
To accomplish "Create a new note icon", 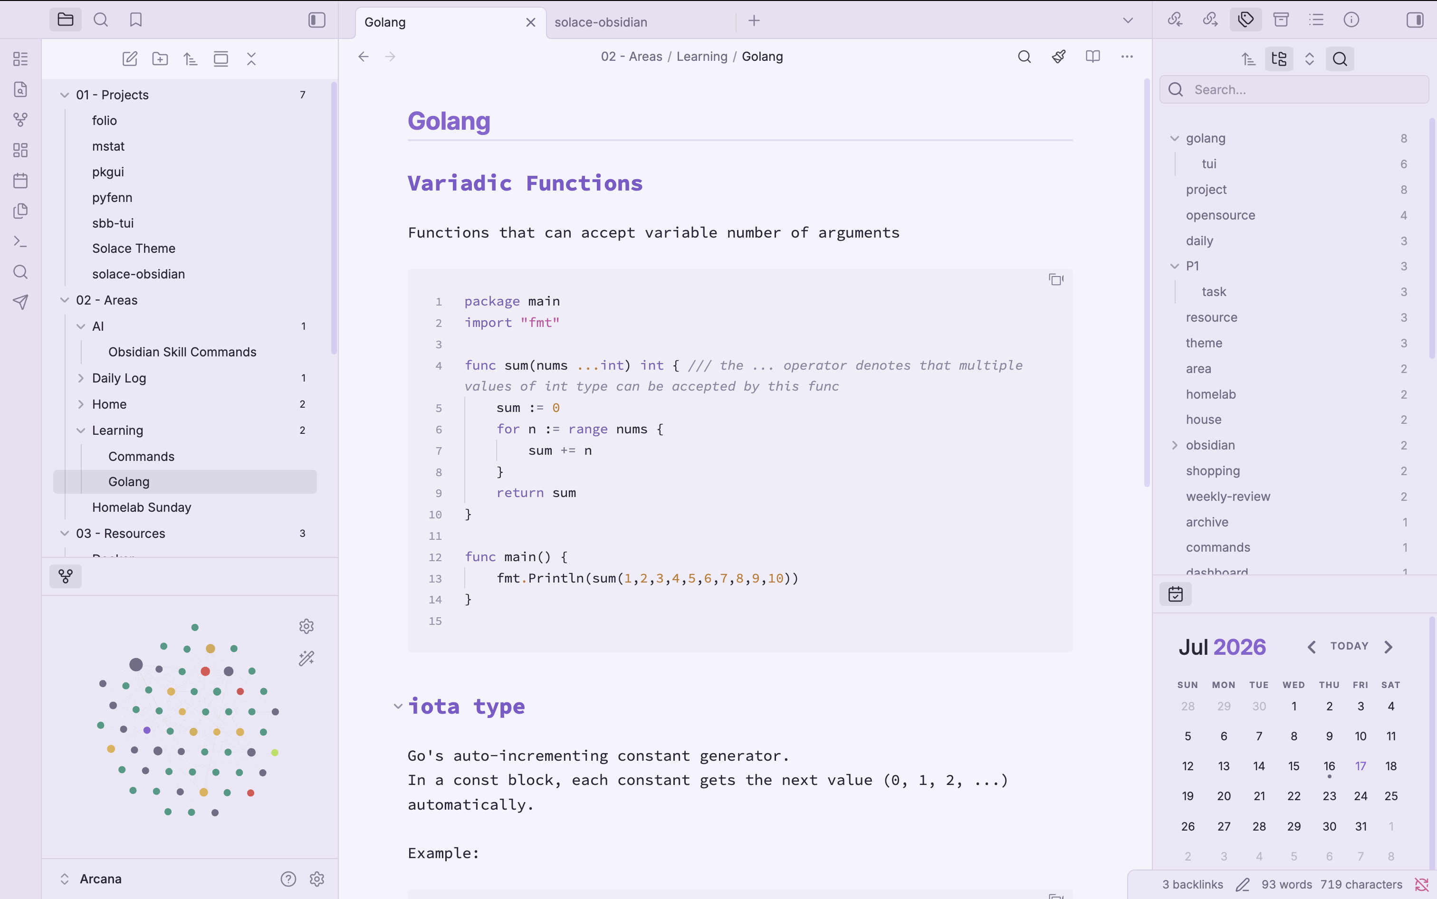I will pyautogui.click(x=130, y=59).
